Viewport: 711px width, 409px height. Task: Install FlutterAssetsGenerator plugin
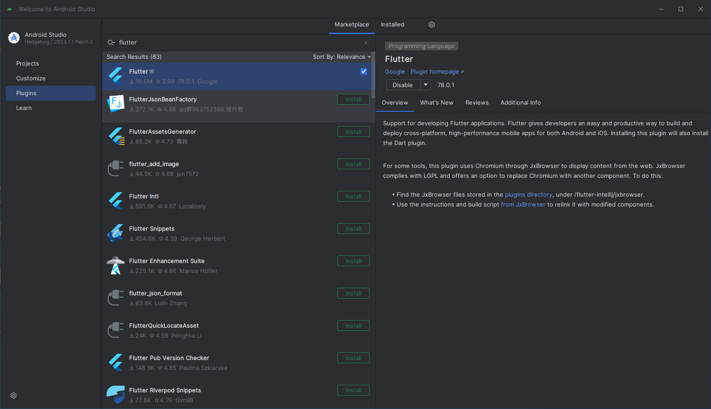(x=353, y=132)
